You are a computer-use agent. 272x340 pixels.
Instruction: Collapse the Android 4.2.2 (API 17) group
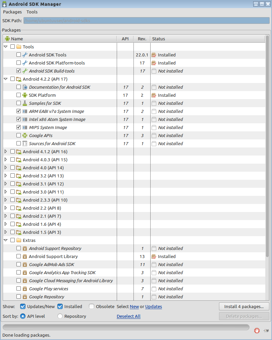click(6, 79)
